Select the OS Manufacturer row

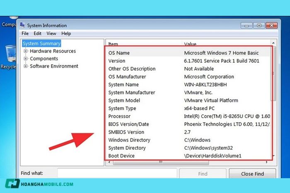pos(188,77)
